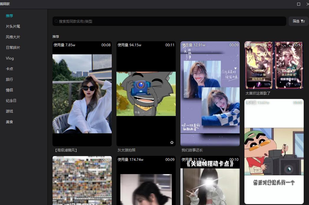Open the 灰太狼拍照 template preview
309x205 pixels.
(146, 94)
